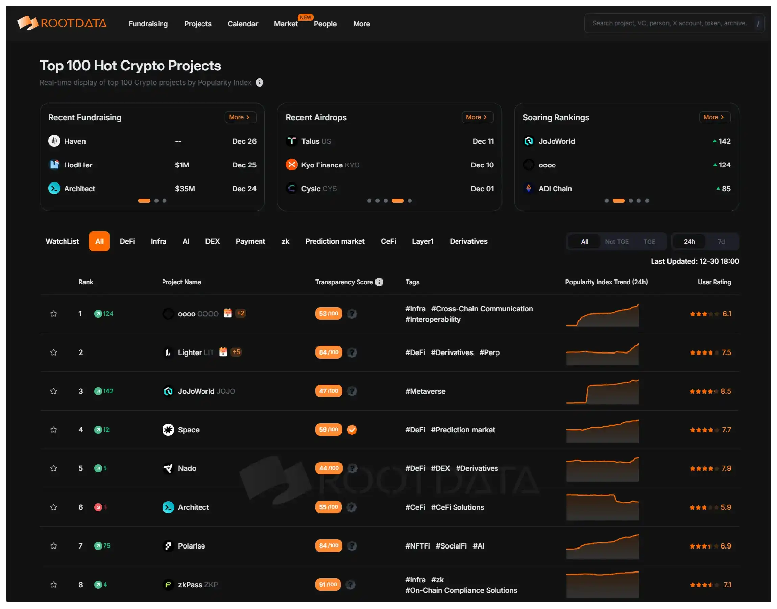Screen dimensions: 777x609
Task: Open Haven fundraising project link
Action: [x=75, y=141]
